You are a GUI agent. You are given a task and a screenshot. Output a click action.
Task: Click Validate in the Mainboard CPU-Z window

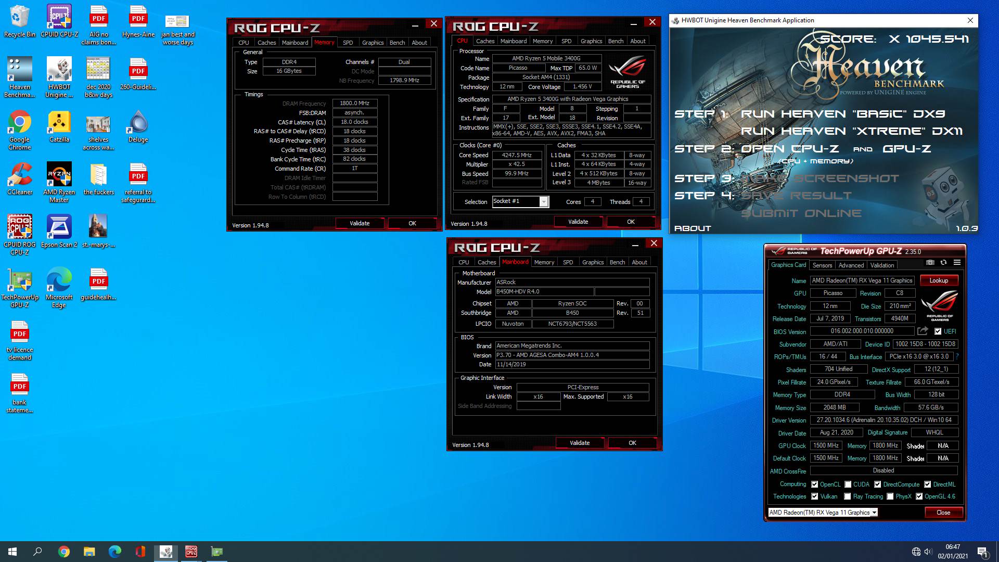(580, 443)
